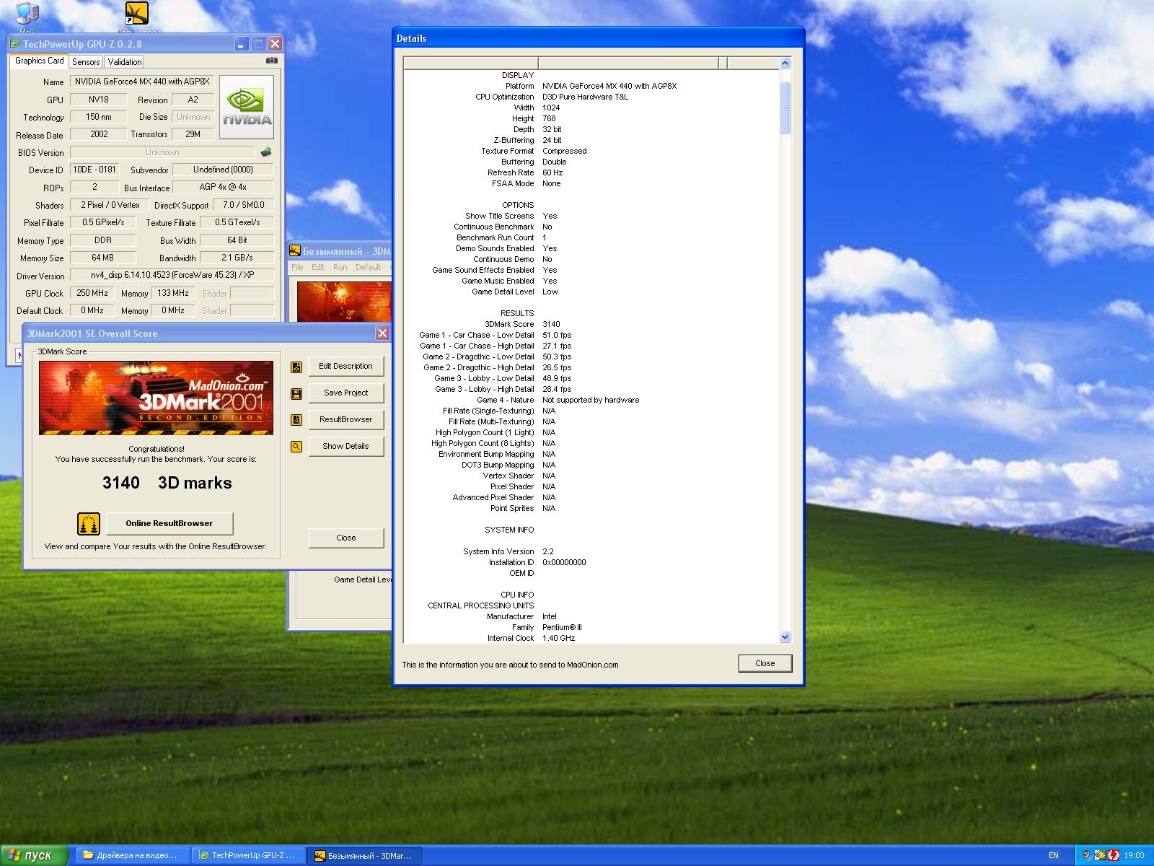Open the Run menu in 3DMark window
The height and width of the screenshot is (866, 1154).
point(340,267)
